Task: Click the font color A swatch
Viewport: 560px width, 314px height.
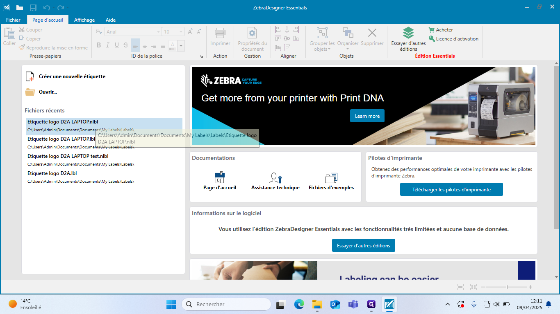Action: point(173,45)
